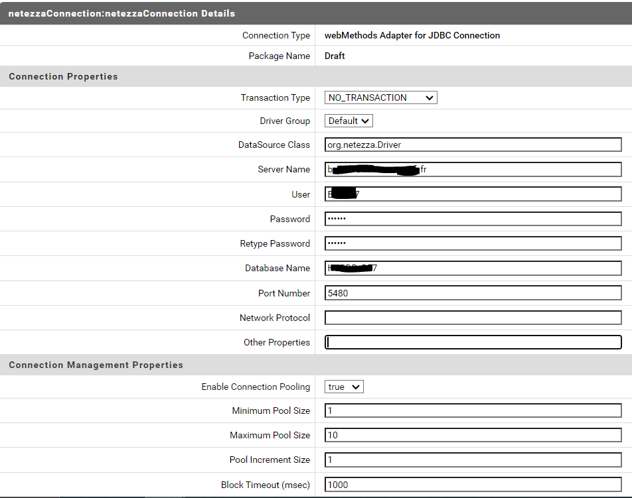The width and height of the screenshot is (632, 498).
Task: Click the Connection Management Properties section header
Action: coord(96,365)
